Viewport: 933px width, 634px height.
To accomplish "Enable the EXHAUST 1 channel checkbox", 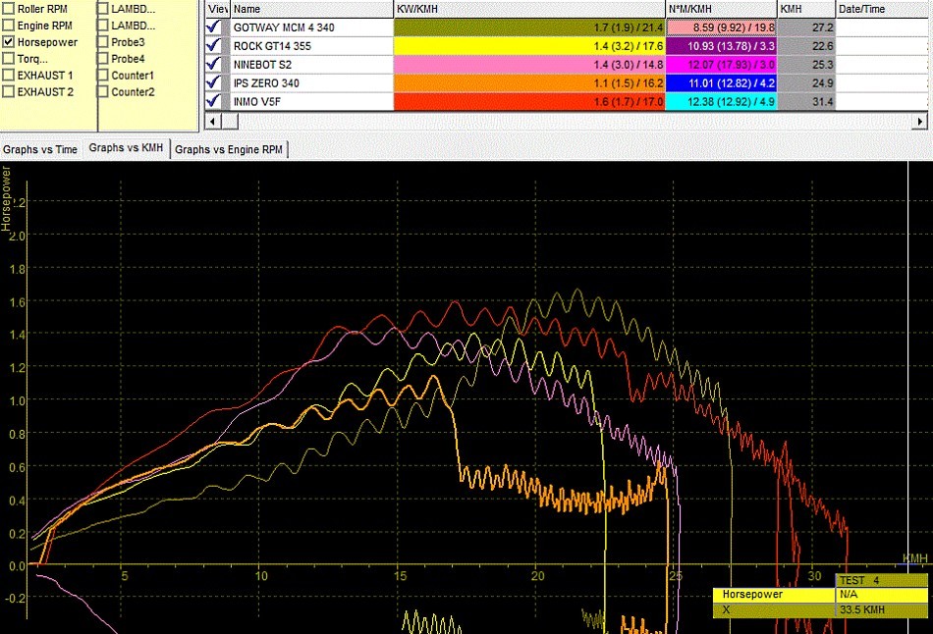I will coord(9,76).
